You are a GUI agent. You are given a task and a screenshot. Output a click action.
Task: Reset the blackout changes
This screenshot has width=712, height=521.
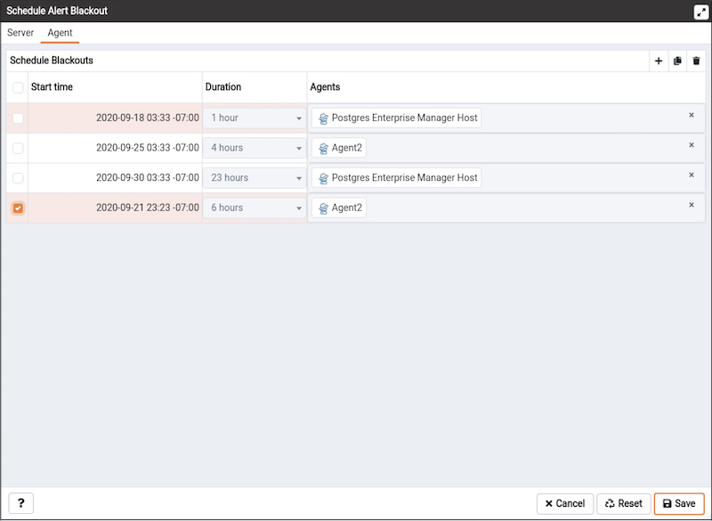(624, 503)
